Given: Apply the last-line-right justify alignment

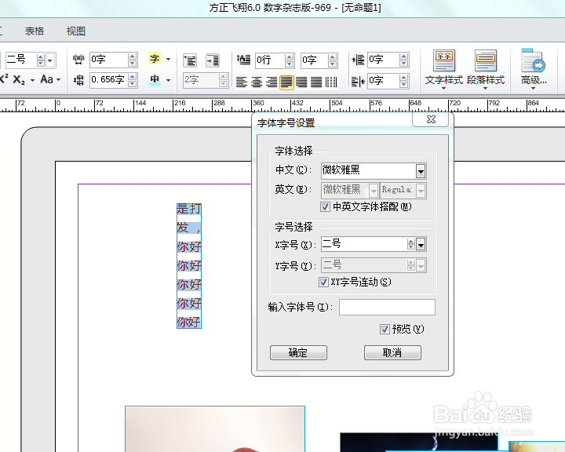Looking at the screenshot, I should click(x=301, y=82).
